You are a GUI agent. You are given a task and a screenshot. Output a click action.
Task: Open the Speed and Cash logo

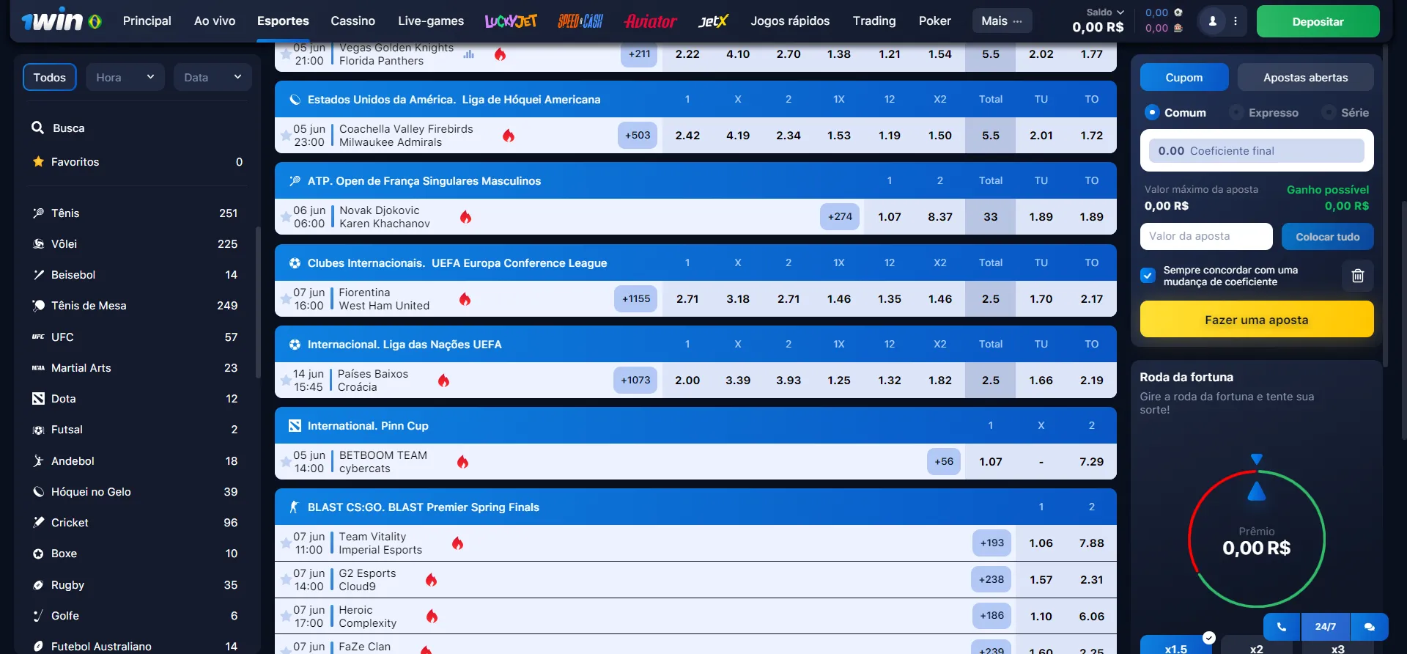(580, 21)
